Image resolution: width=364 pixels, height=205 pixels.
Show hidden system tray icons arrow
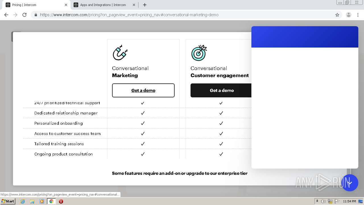317,201
